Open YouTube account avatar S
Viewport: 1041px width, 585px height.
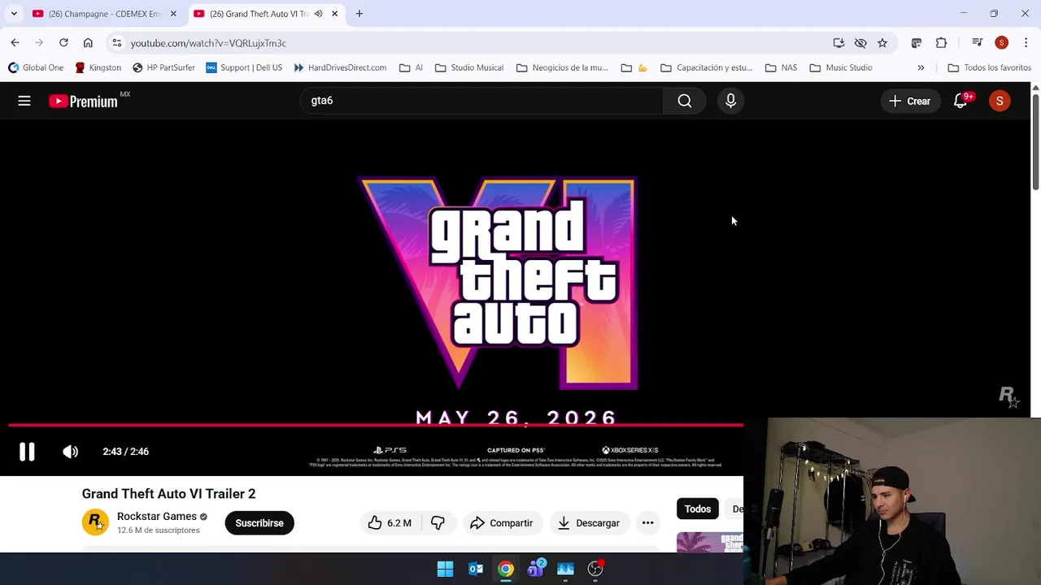coord(1000,101)
